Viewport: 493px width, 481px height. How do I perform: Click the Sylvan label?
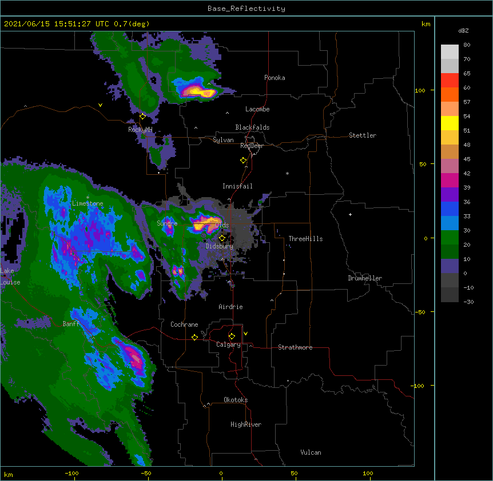pos(223,140)
